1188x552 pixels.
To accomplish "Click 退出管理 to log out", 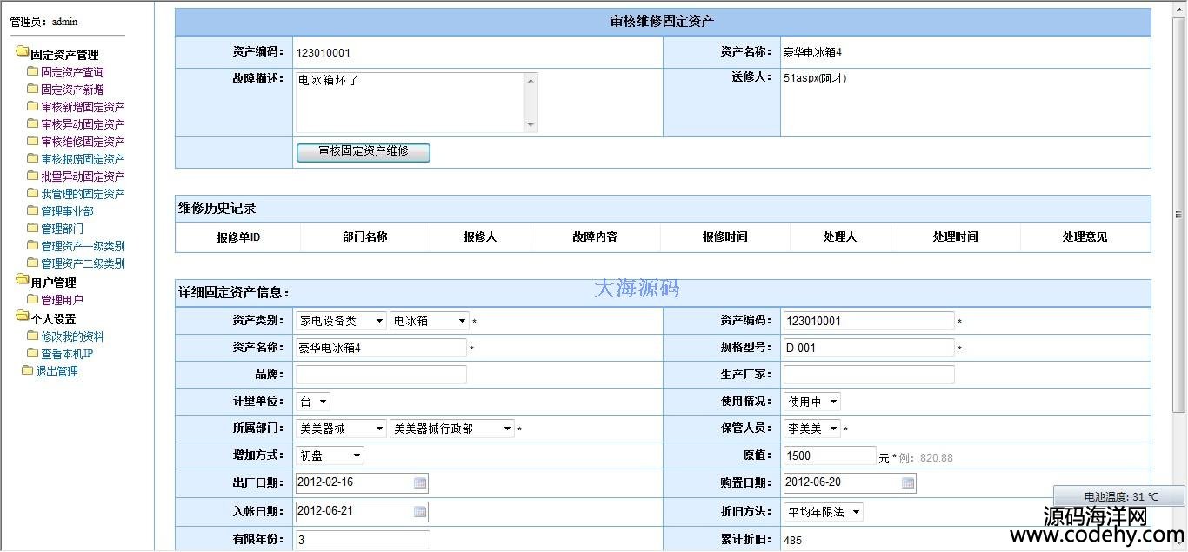I will click(57, 371).
